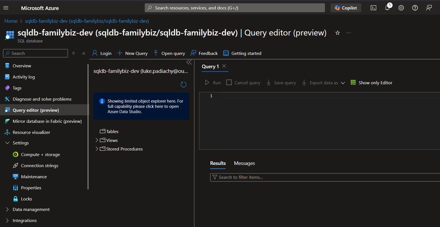The height and width of the screenshot is (227, 440).
Task: Click the Run query play icon
Action: pos(207,83)
